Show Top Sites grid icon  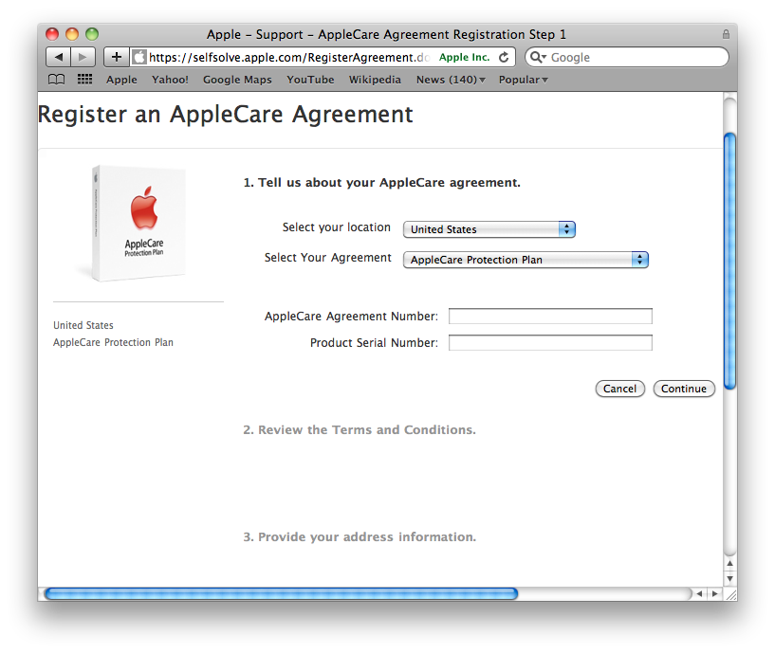pyautogui.click(x=84, y=79)
